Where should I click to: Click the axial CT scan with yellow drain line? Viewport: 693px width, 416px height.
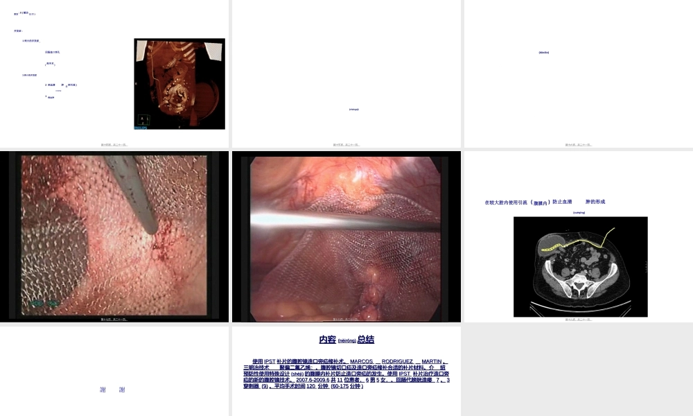(580, 267)
